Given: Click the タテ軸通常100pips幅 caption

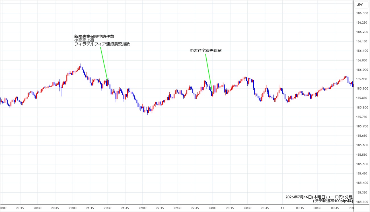Looking at the screenshot, I should (x=333, y=201).
